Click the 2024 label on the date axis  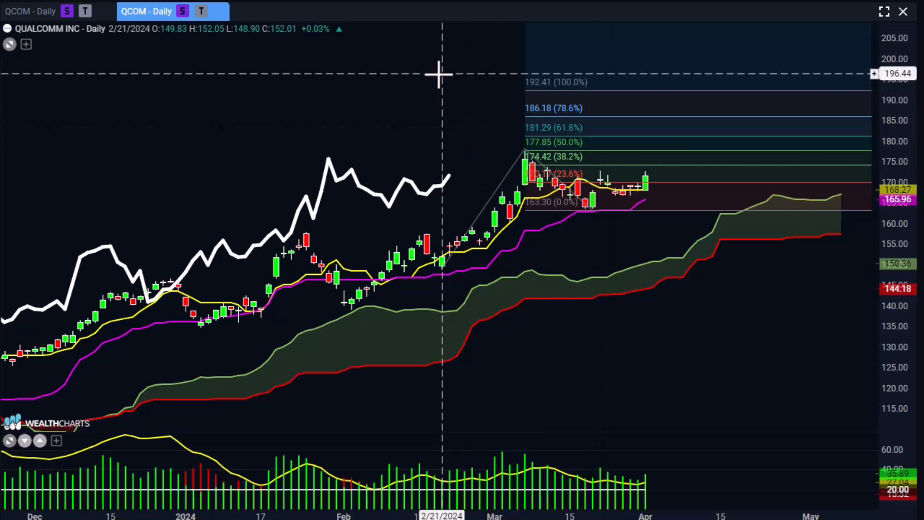(185, 516)
